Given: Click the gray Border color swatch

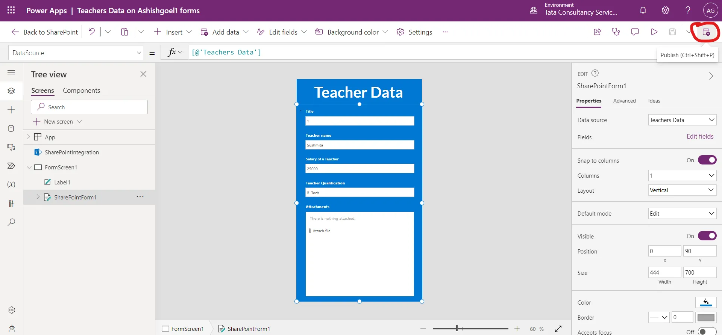Looking at the screenshot, I should 706,317.
